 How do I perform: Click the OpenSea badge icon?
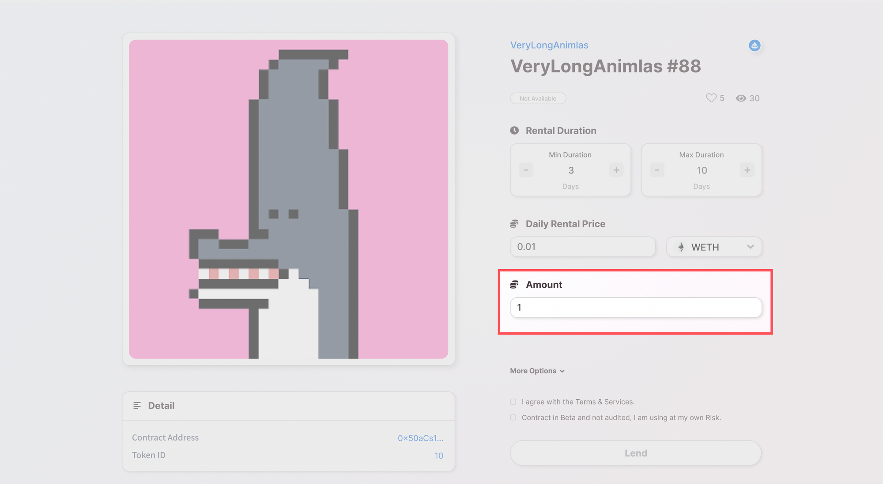[x=755, y=45]
